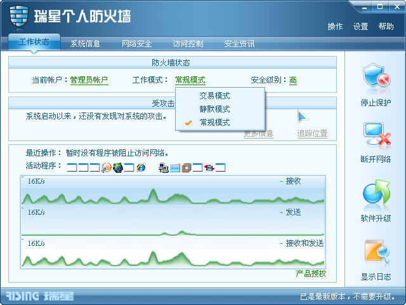Close the firewall window

point(397,7)
